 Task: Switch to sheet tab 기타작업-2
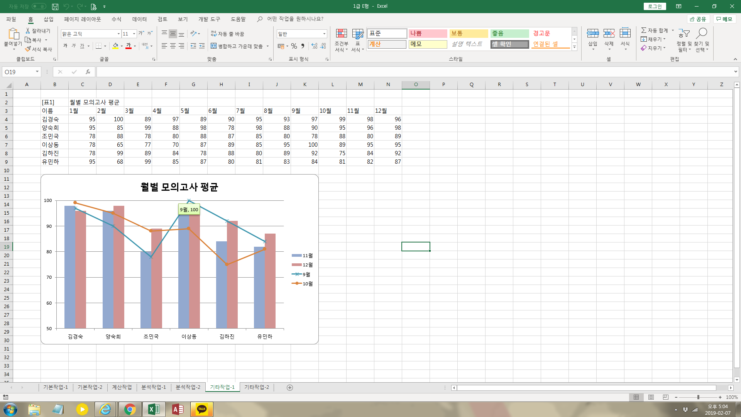coord(257,387)
